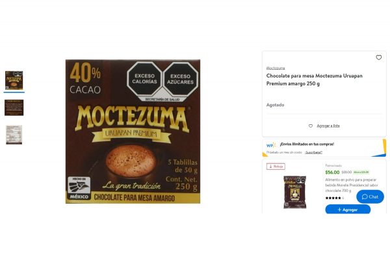Open the Morelia Presidencial product description link
This screenshot has height=259, width=390.
click(351, 185)
